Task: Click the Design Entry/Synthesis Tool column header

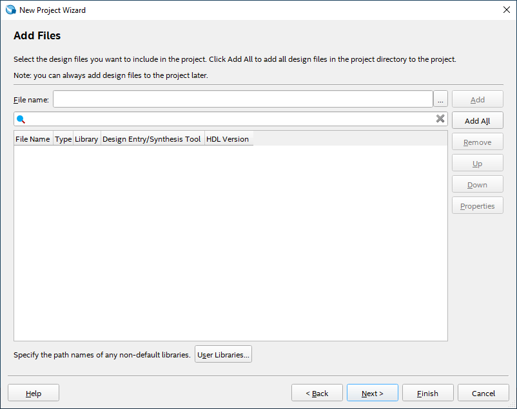Action: click(x=151, y=139)
